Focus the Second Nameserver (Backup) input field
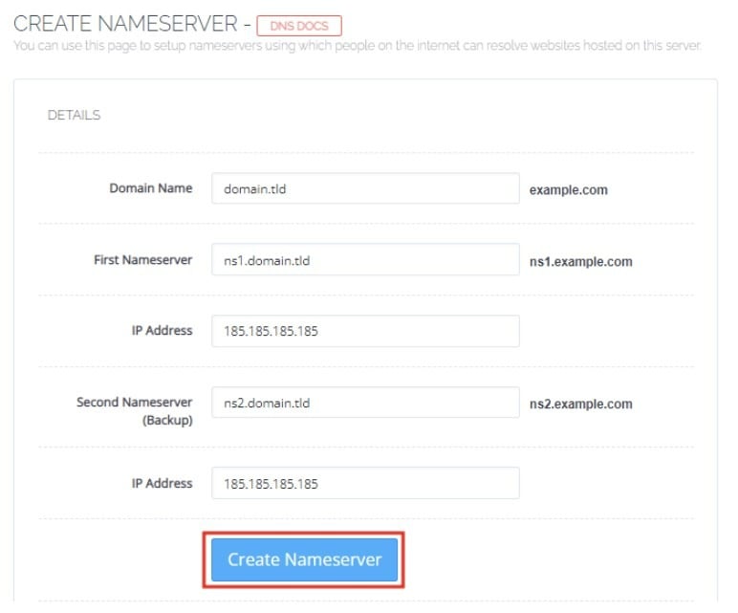The image size is (738, 613). pos(365,403)
